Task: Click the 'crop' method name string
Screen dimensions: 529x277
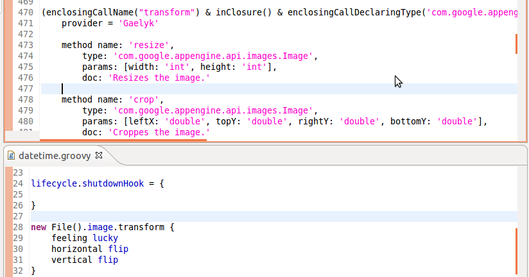Action: click(144, 100)
